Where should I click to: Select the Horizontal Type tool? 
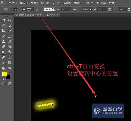click(x=10, y=58)
